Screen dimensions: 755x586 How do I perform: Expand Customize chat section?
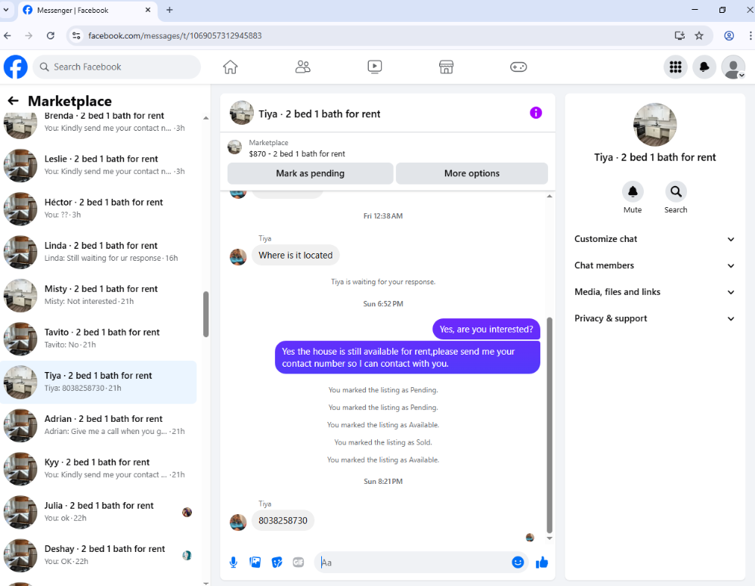(654, 239)
